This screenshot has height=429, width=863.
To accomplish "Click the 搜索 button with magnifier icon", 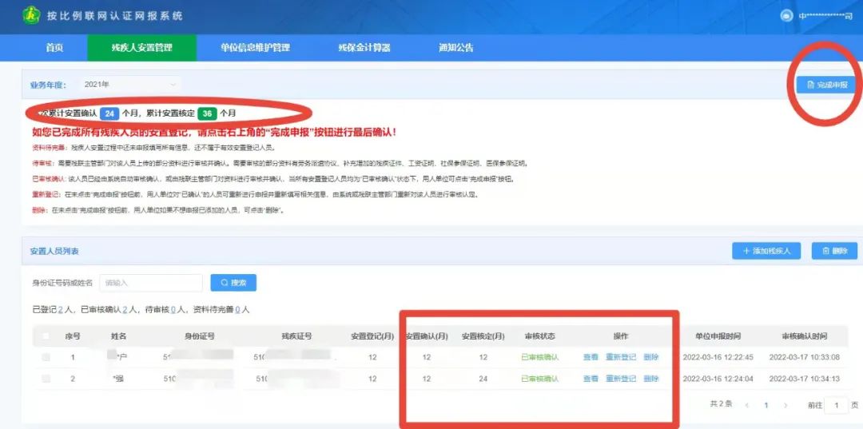I will (233, 283).
